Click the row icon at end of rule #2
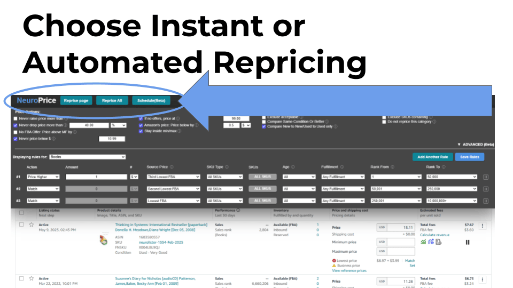Image resolution: width=513 pixels, height=288 pixels. point(486,189)
